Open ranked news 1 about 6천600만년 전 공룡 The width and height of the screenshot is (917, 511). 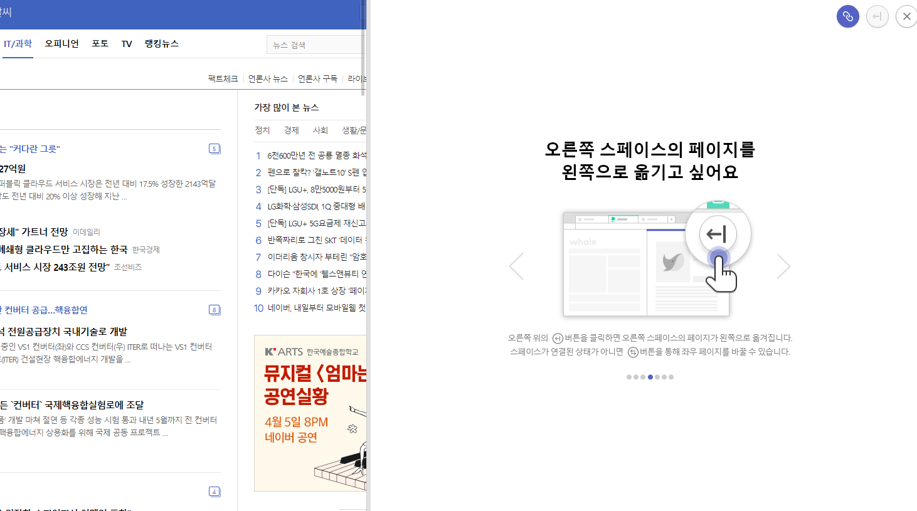(x=317, y=155)
